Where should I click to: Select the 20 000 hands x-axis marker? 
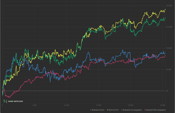click(x=130, y=105)
